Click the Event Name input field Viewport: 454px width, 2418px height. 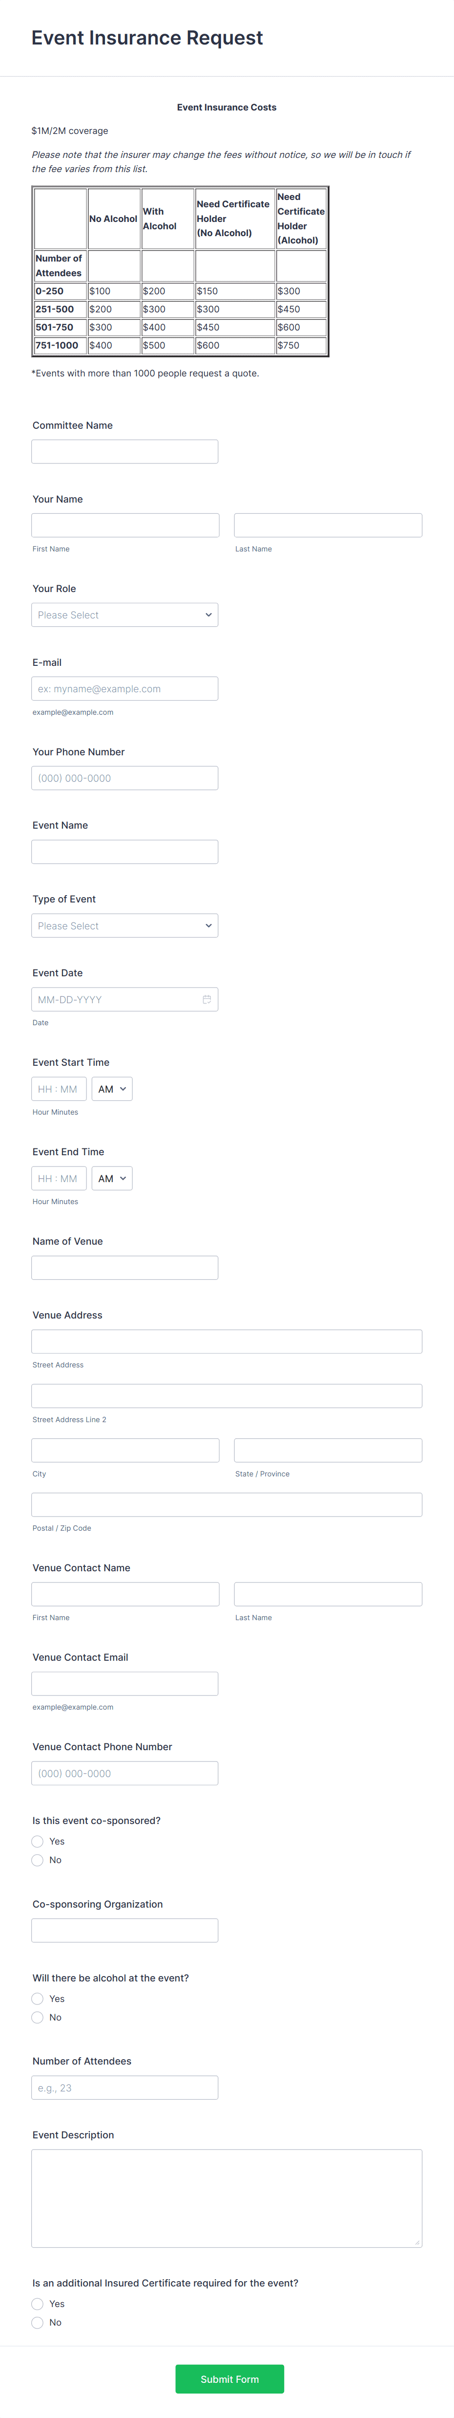[125, 851]
